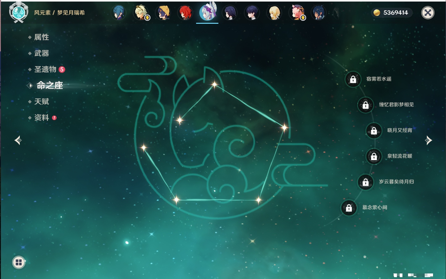The height and width of the screenshot is (279, 446).
Task: Select the avatar wearing a yellow beanie
Action: coord(163,13)
